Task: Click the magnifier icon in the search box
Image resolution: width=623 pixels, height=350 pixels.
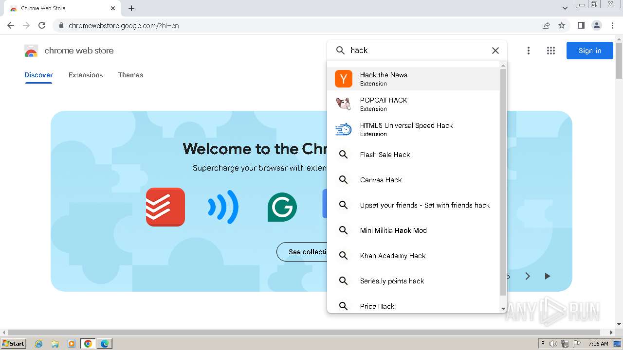Action: (341, 51)
